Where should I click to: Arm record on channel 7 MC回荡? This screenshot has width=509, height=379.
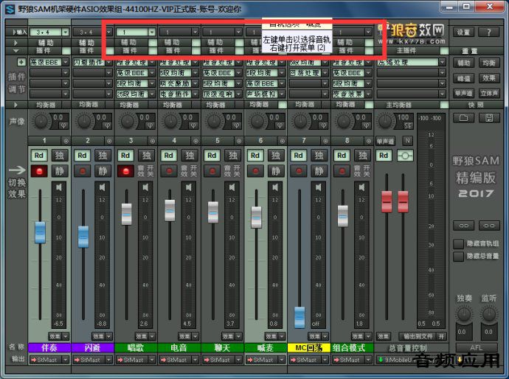pos(299,171)
